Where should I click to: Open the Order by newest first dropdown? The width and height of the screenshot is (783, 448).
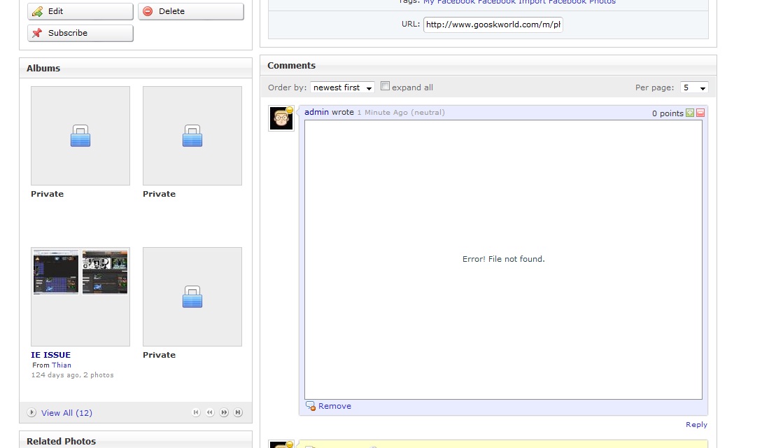342,87
